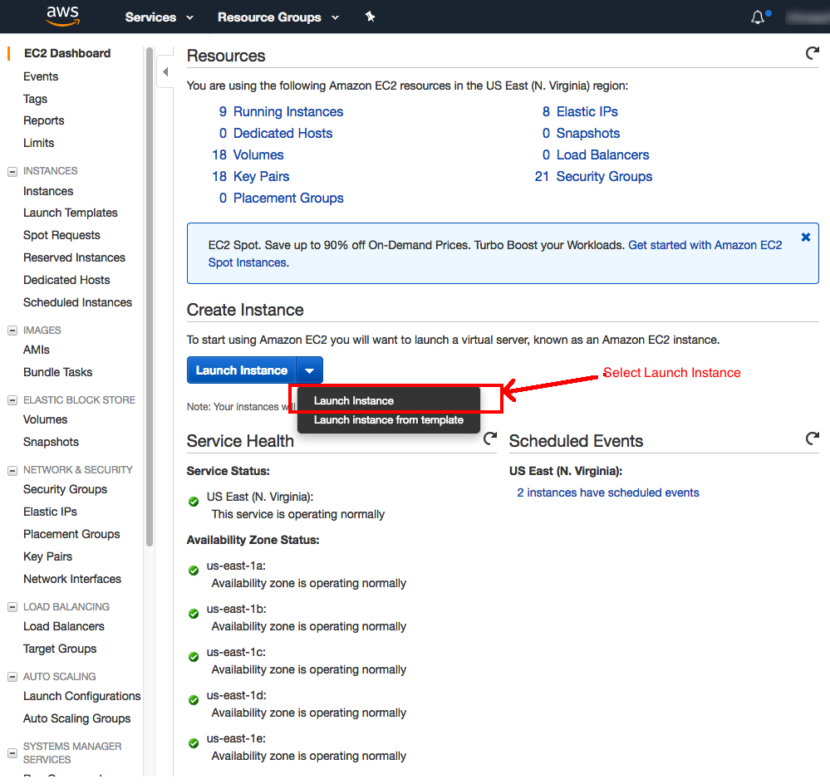The image size is (830, 784).
Task: Dismiss the EC2 Spot banner
Action: (806, 237)
